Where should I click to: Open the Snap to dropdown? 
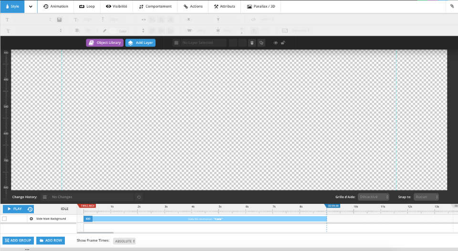coord(426,197)
